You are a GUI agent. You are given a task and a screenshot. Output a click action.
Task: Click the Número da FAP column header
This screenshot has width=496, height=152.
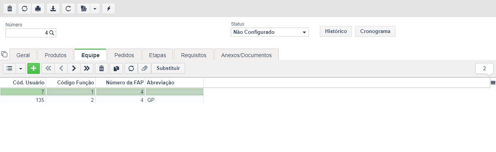(120, 82)
